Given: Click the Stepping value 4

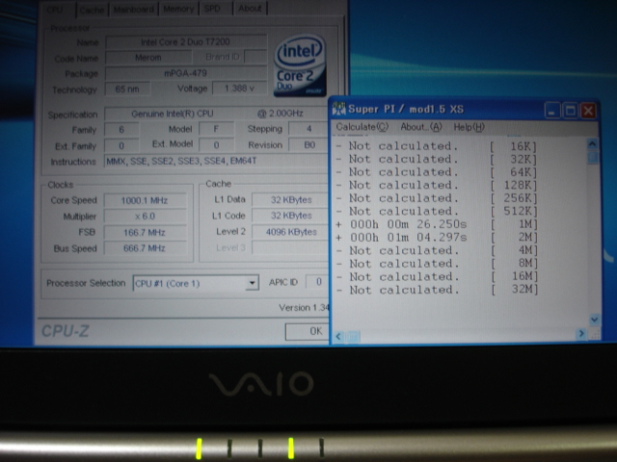Looking at the screenshot, I should (x=308, y=128).
